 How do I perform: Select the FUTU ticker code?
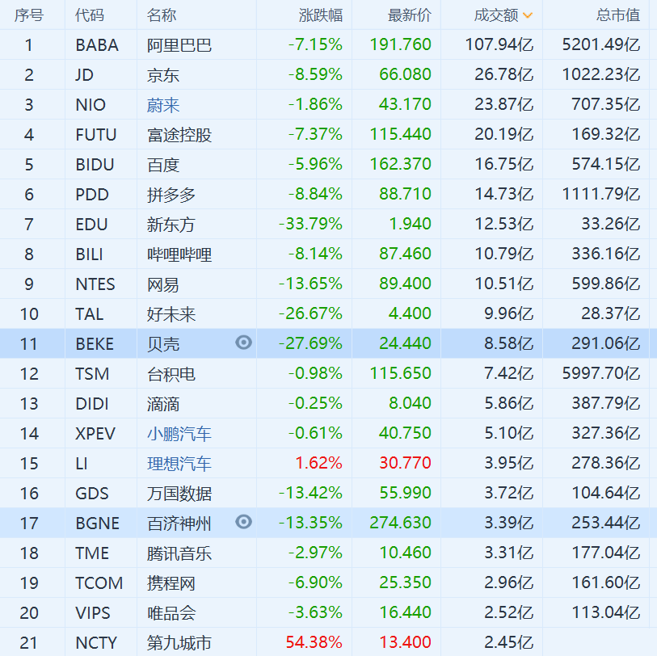(96, 134)
